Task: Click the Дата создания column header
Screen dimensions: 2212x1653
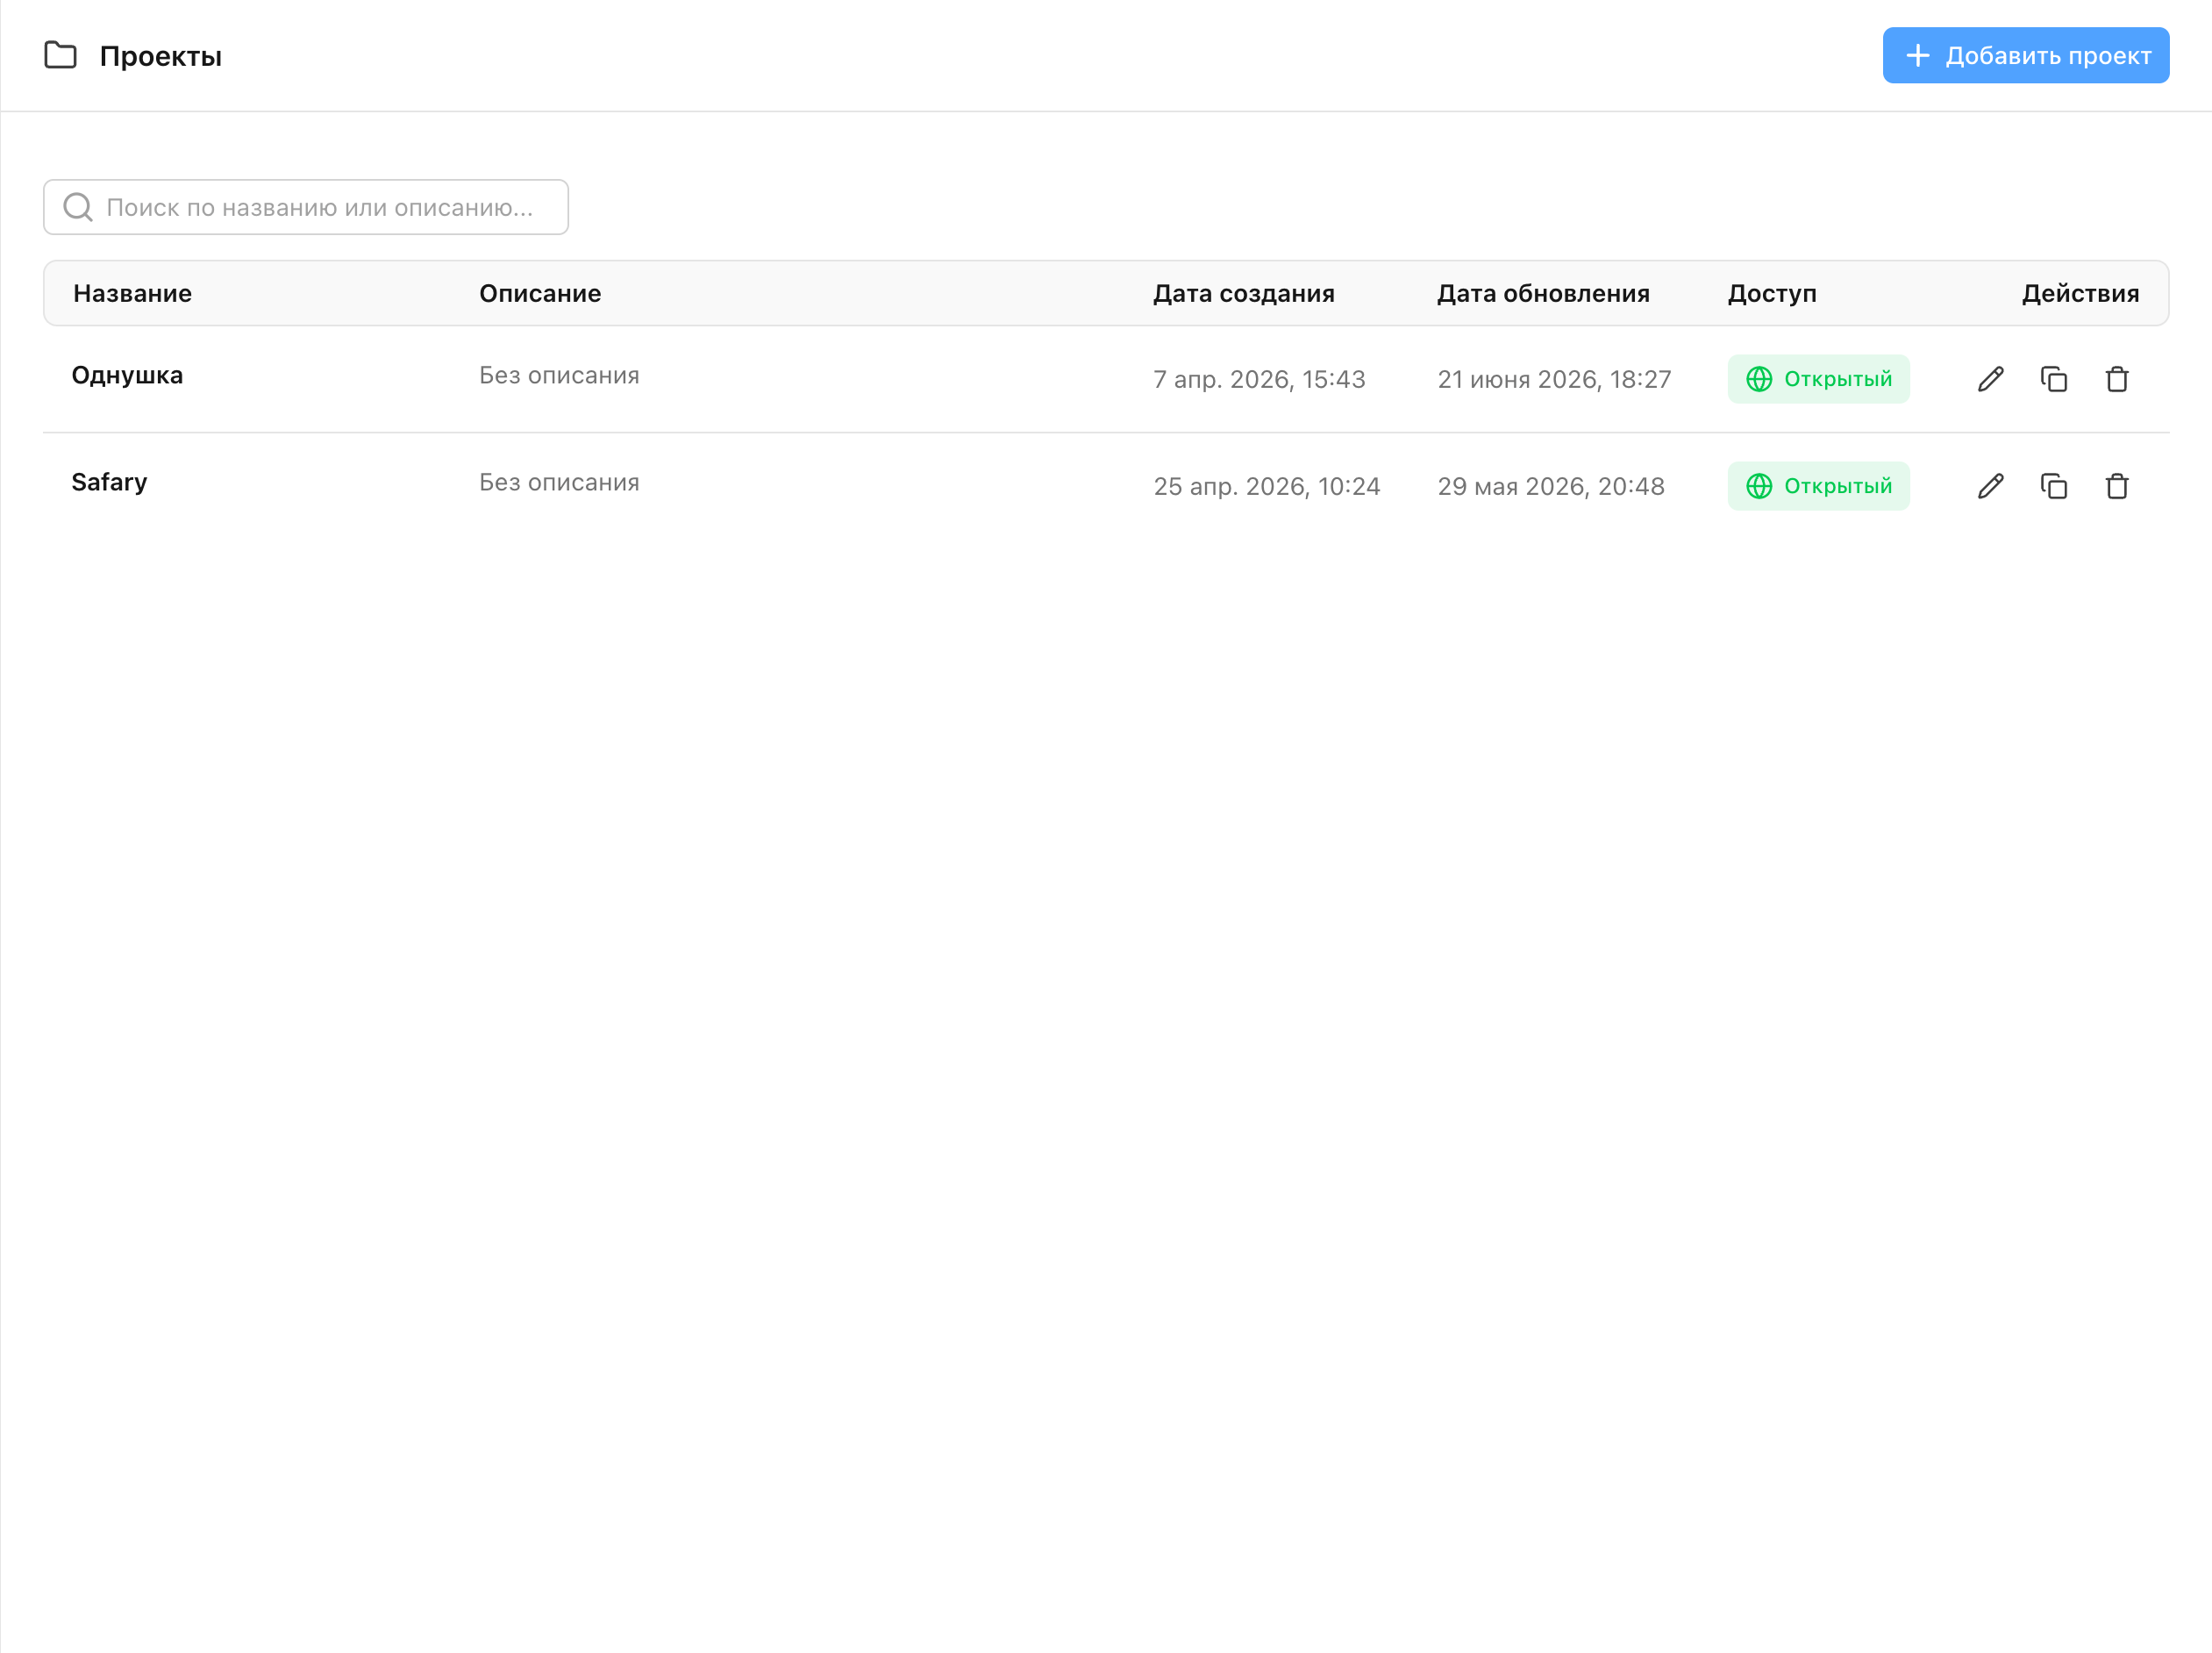Action: click(x=1243, y=293)
